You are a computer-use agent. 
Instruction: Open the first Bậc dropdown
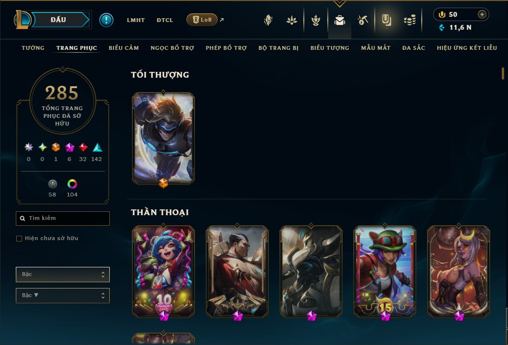point(63,275)
